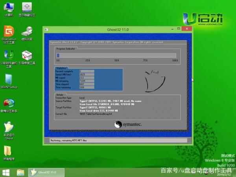
Task: Open the 计算机 desktop icon
Action: [x=9, y=8]
